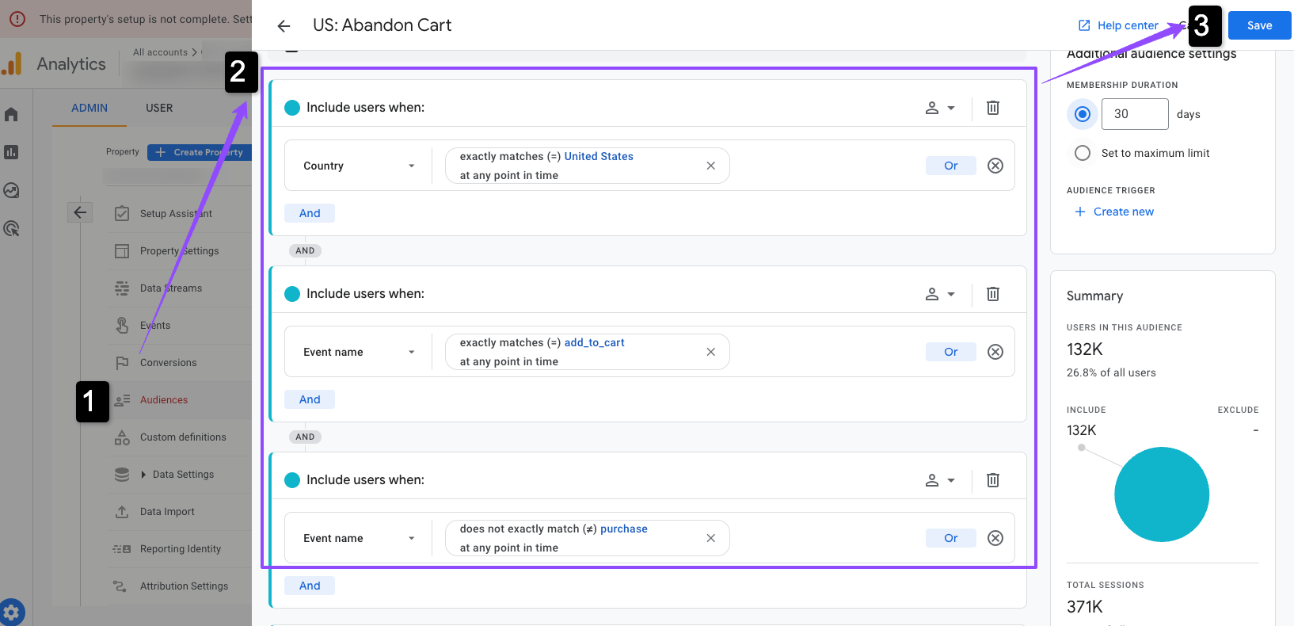
Task: Open All accounts selector
Action: click(x=166, y=52)
